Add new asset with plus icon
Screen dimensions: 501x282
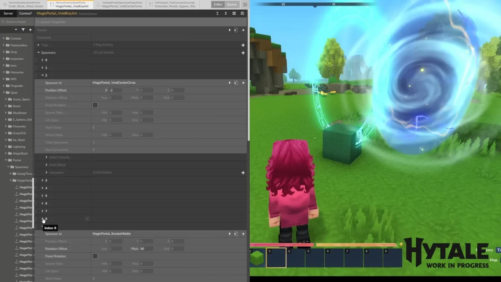click(x=30, y=30)
